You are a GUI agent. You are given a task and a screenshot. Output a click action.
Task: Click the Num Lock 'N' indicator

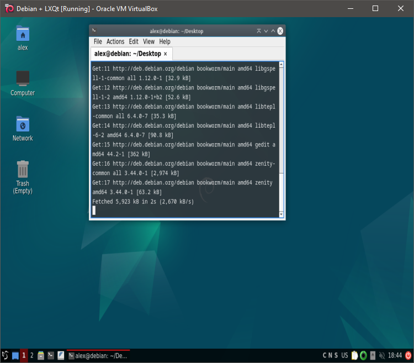click(330, 355)
